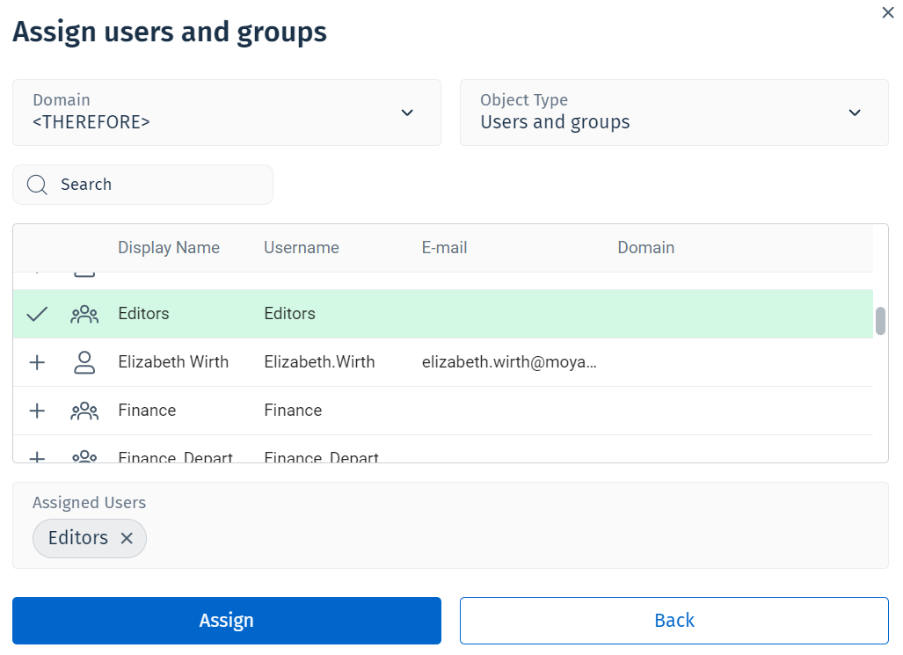Screen dimensions: 903x655
Task: Deselect Editors using the checkmark
Action: point(37,314)
